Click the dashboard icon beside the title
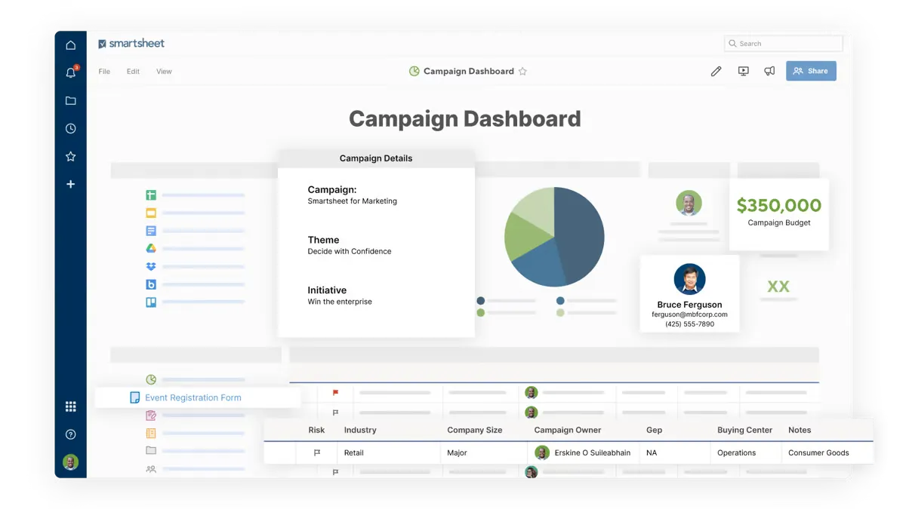 414,72
